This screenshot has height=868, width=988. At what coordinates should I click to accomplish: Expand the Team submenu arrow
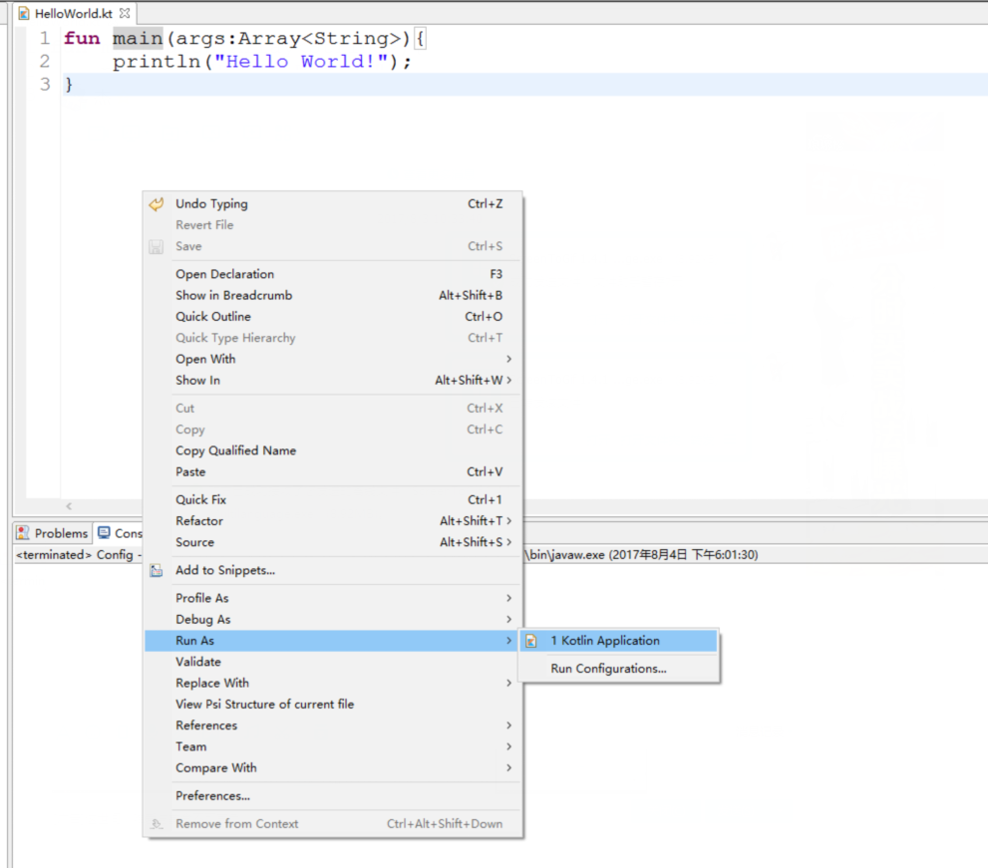(x=509, y=746)
